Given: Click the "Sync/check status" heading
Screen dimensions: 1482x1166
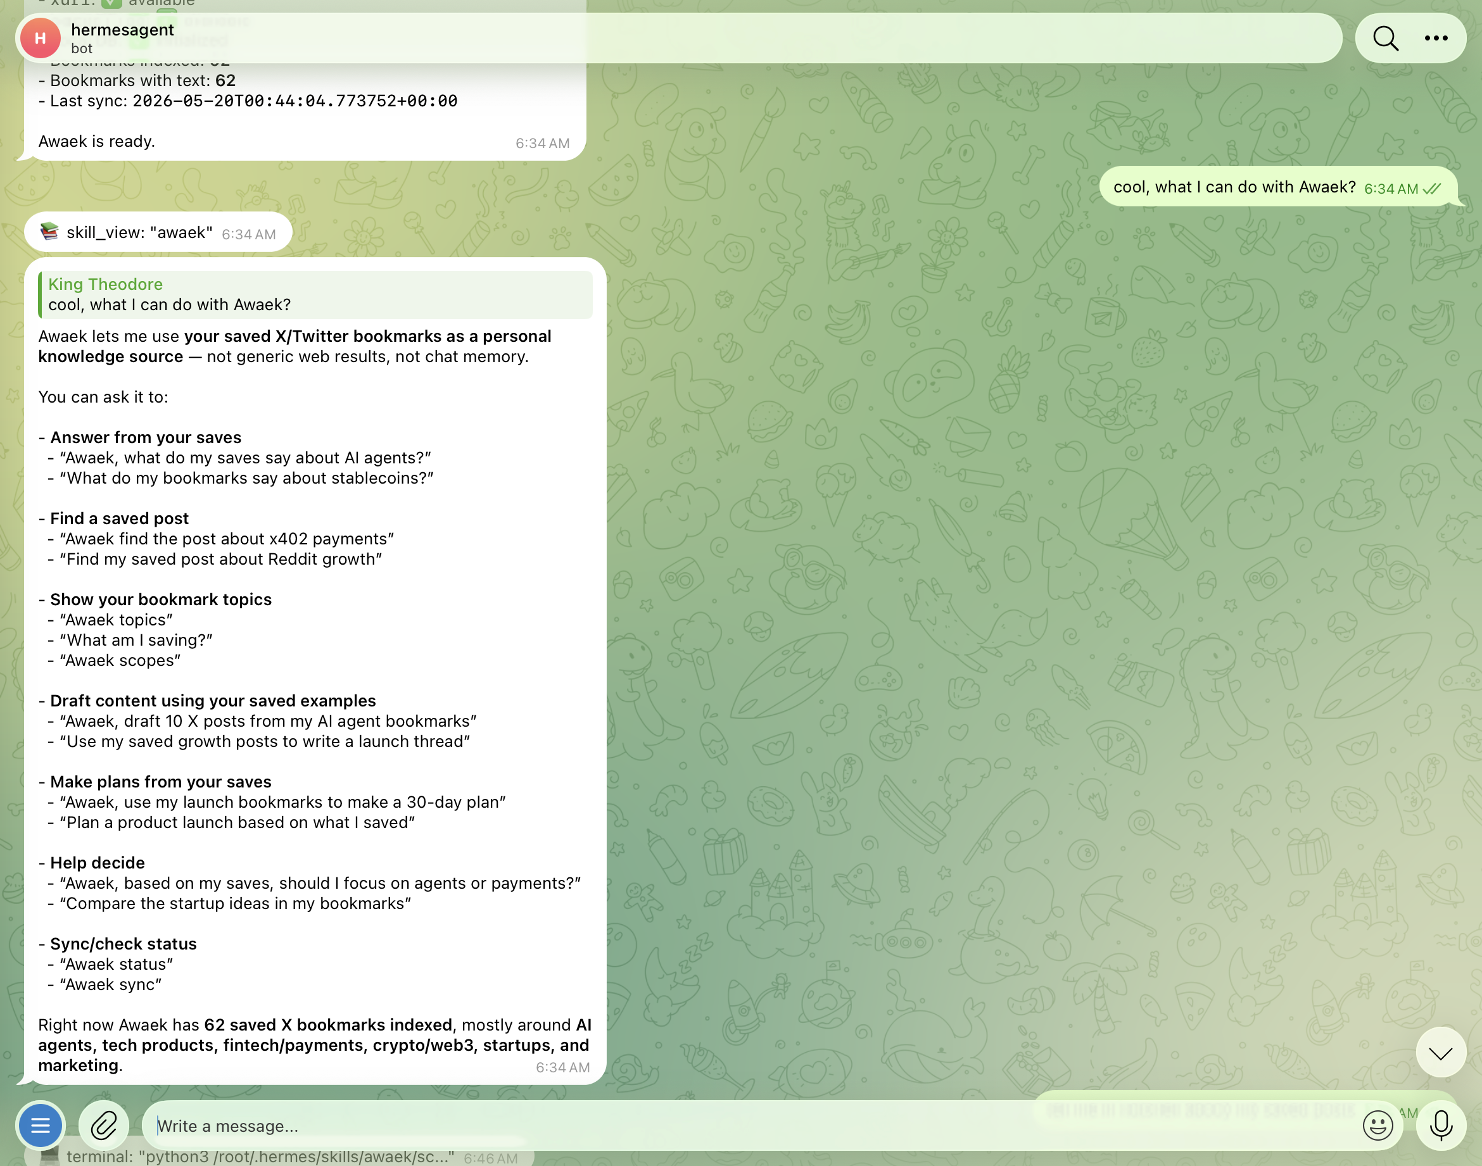Looking at the screenshot, I should tap(123, 944).
